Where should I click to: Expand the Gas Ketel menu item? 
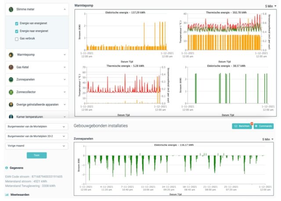click(65, 67)
